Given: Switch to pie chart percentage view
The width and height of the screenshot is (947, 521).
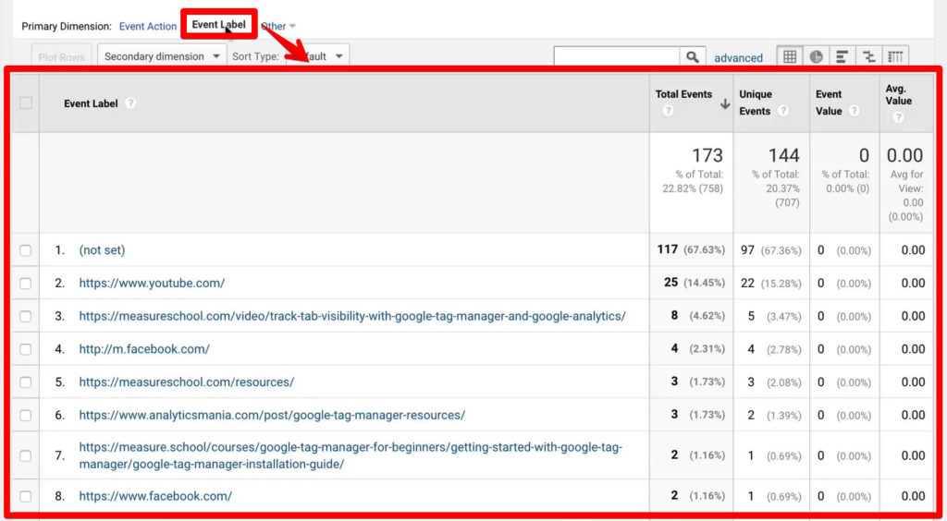Looking at the screenshot, I should 816,56.
